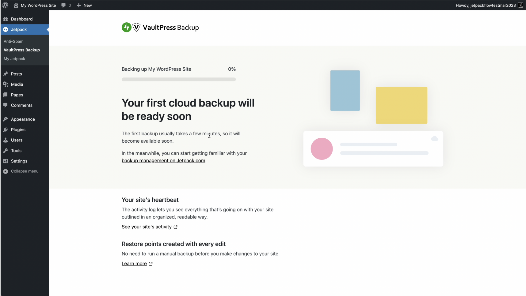Click the Settings sliders icon

(x=6, y=161)
